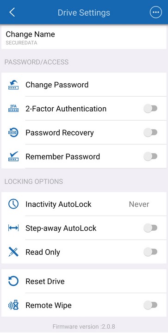
Task: Enable Step-away AutoLock switch
Action: [150, 228]
